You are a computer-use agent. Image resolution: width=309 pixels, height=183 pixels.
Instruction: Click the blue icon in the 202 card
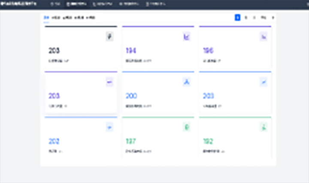point(109,127)
